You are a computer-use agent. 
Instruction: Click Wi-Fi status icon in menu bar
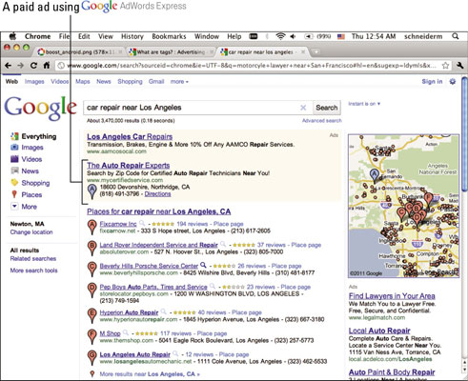[x=280, y=36]
